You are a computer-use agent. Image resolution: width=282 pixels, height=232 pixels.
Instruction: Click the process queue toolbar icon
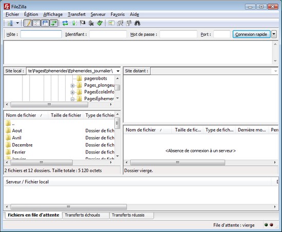pyautogui.click(x=74, y=23)
